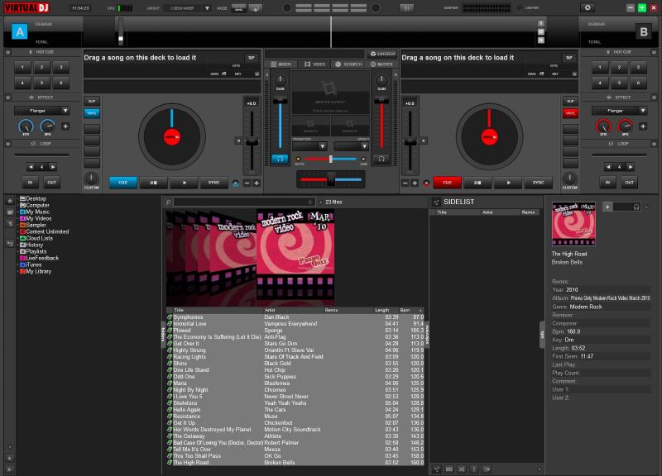Set loop IN on deck A
The image size is (662, 476).
click(30, 183)
